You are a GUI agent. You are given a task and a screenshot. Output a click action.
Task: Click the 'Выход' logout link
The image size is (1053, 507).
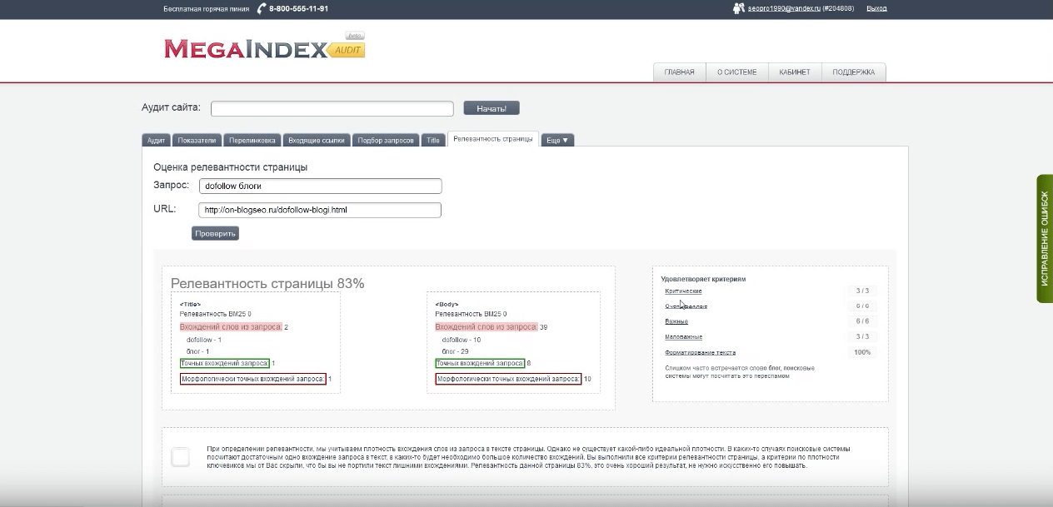[876, 8]
